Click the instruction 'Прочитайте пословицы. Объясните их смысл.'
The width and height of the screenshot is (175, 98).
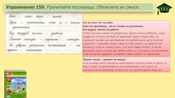click(x=93, y=7)
